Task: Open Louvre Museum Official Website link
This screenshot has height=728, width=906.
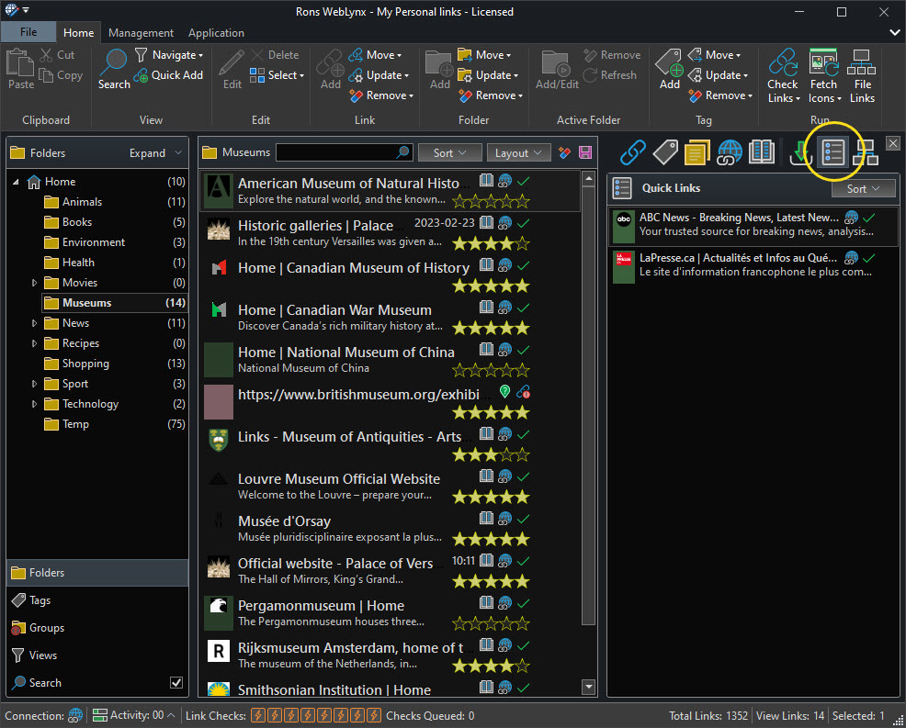Action: point(338,478)
